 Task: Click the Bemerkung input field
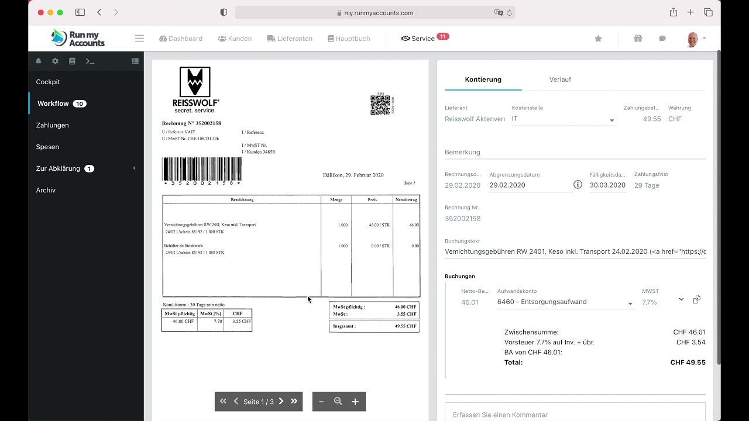575,152
